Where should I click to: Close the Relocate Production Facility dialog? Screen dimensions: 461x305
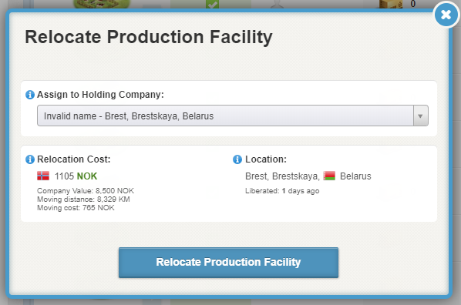(x=446, y=15)
